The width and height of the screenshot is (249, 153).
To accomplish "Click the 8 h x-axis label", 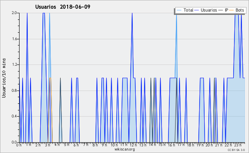I will coord(95,145).
